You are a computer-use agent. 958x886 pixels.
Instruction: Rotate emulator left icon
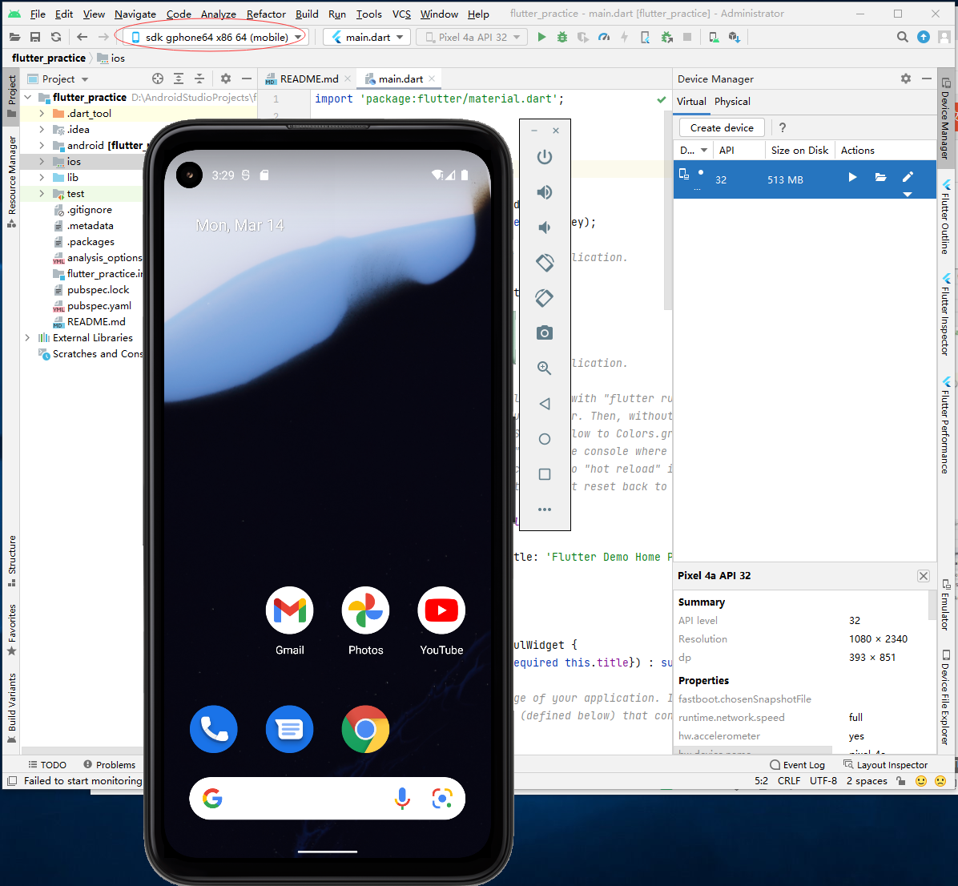545,263
